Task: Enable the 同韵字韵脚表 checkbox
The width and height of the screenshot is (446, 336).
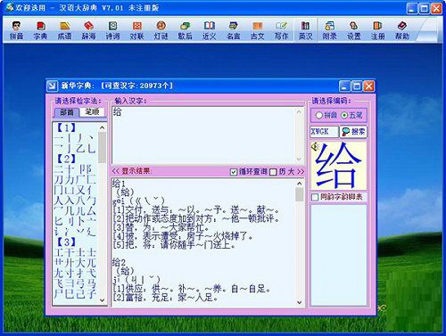Action: click(315, 197)
